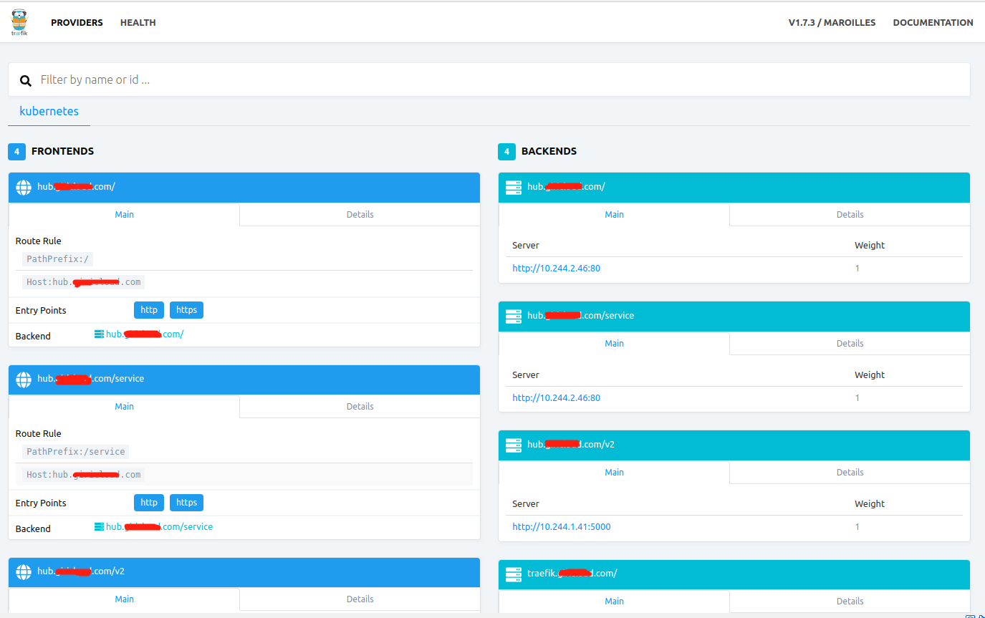Select the Main tab of the root hub frontend
This screenshot has width=985, height=618.
tap(124, 215)
